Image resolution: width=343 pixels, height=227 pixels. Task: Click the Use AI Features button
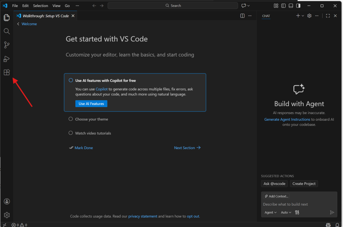(91, 104)
